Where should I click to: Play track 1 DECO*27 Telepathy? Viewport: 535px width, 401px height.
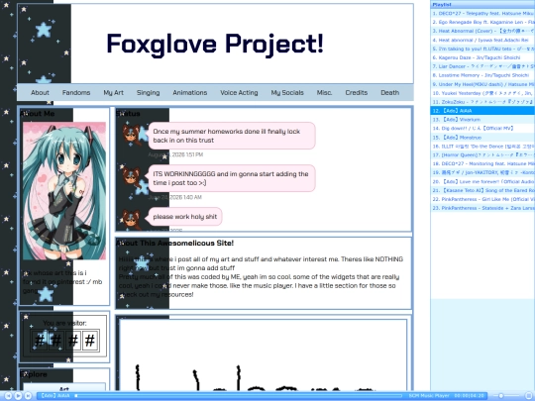[x=482, y=13]
